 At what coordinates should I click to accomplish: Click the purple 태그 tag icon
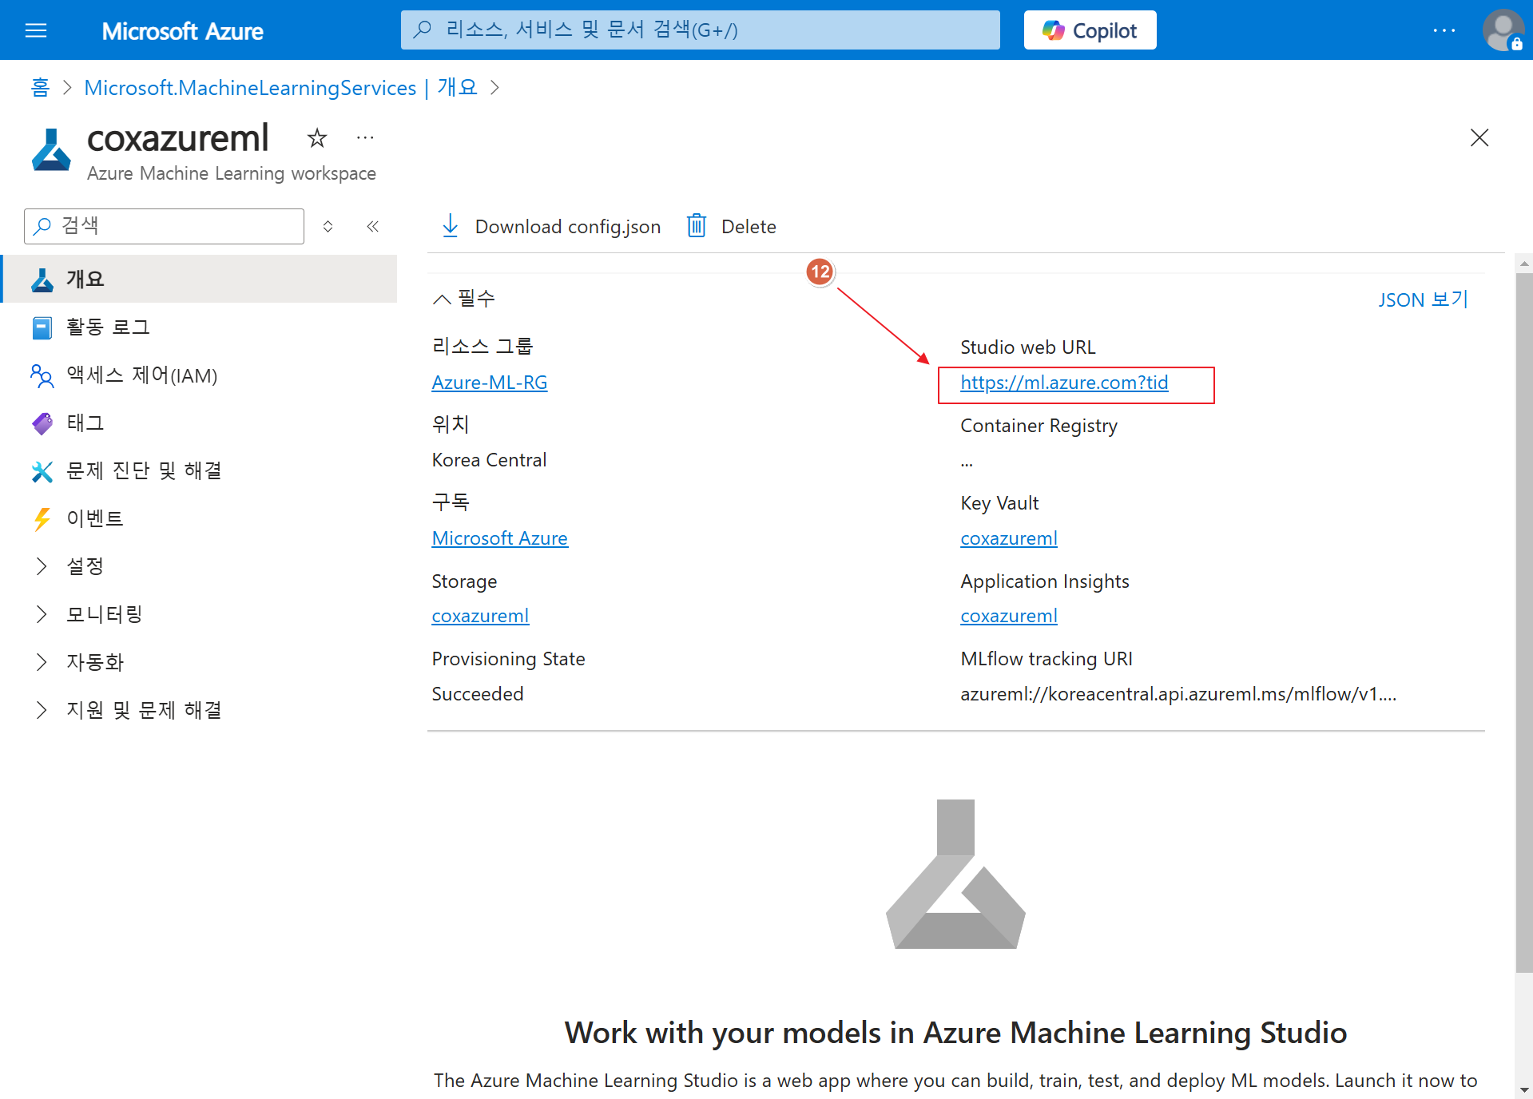[x=42, y=423]
